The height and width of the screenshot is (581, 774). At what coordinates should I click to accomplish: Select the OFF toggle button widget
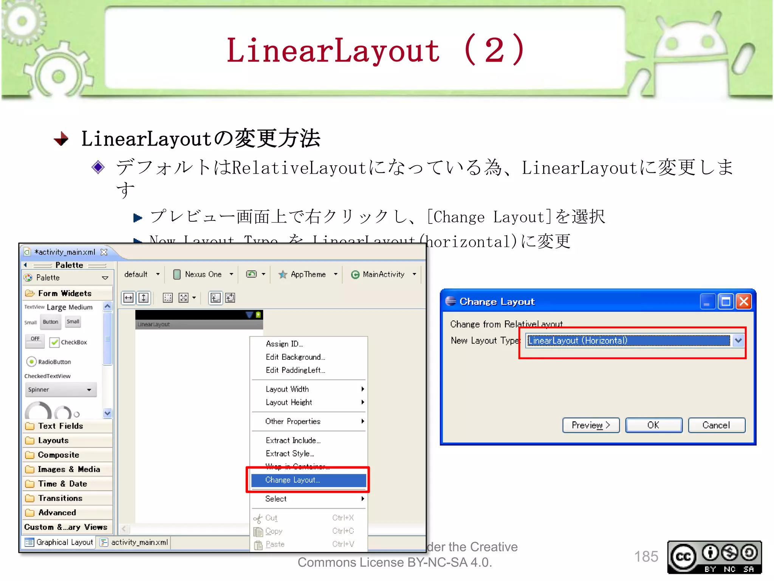pos(35,340)
